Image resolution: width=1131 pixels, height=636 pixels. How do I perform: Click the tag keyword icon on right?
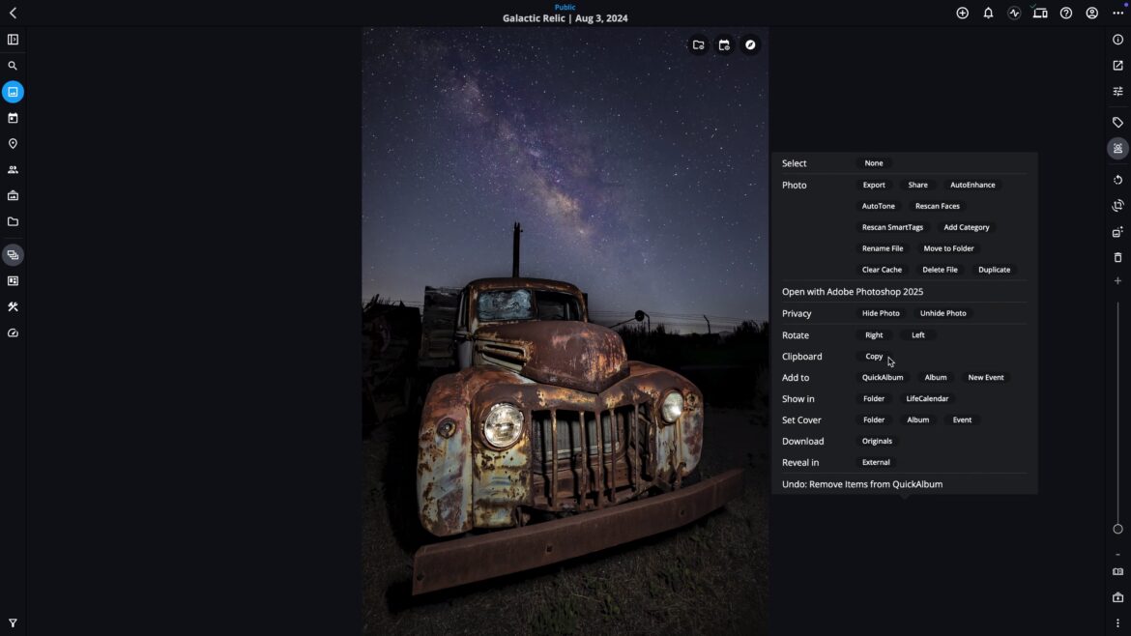[x=1117, y=123]
